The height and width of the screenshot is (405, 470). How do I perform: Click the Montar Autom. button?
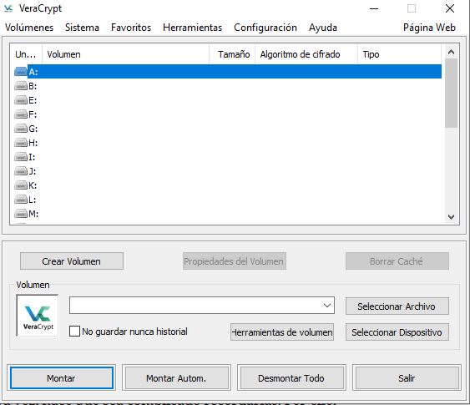click(176, 378)
